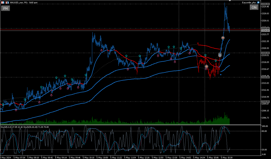The height and width of the screenshot is (159, 271).
Task: Click the 6 May 10:18 time label
Action: [88, 158]
